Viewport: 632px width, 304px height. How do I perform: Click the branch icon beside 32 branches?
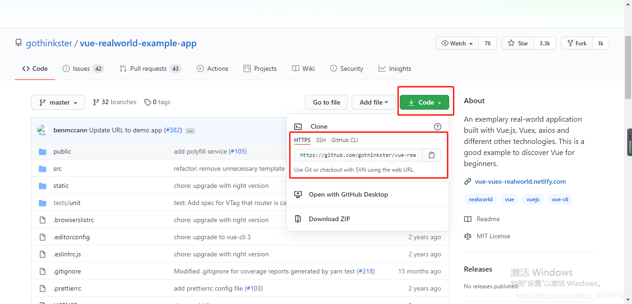pyautogui.click(x=96, y=102)
